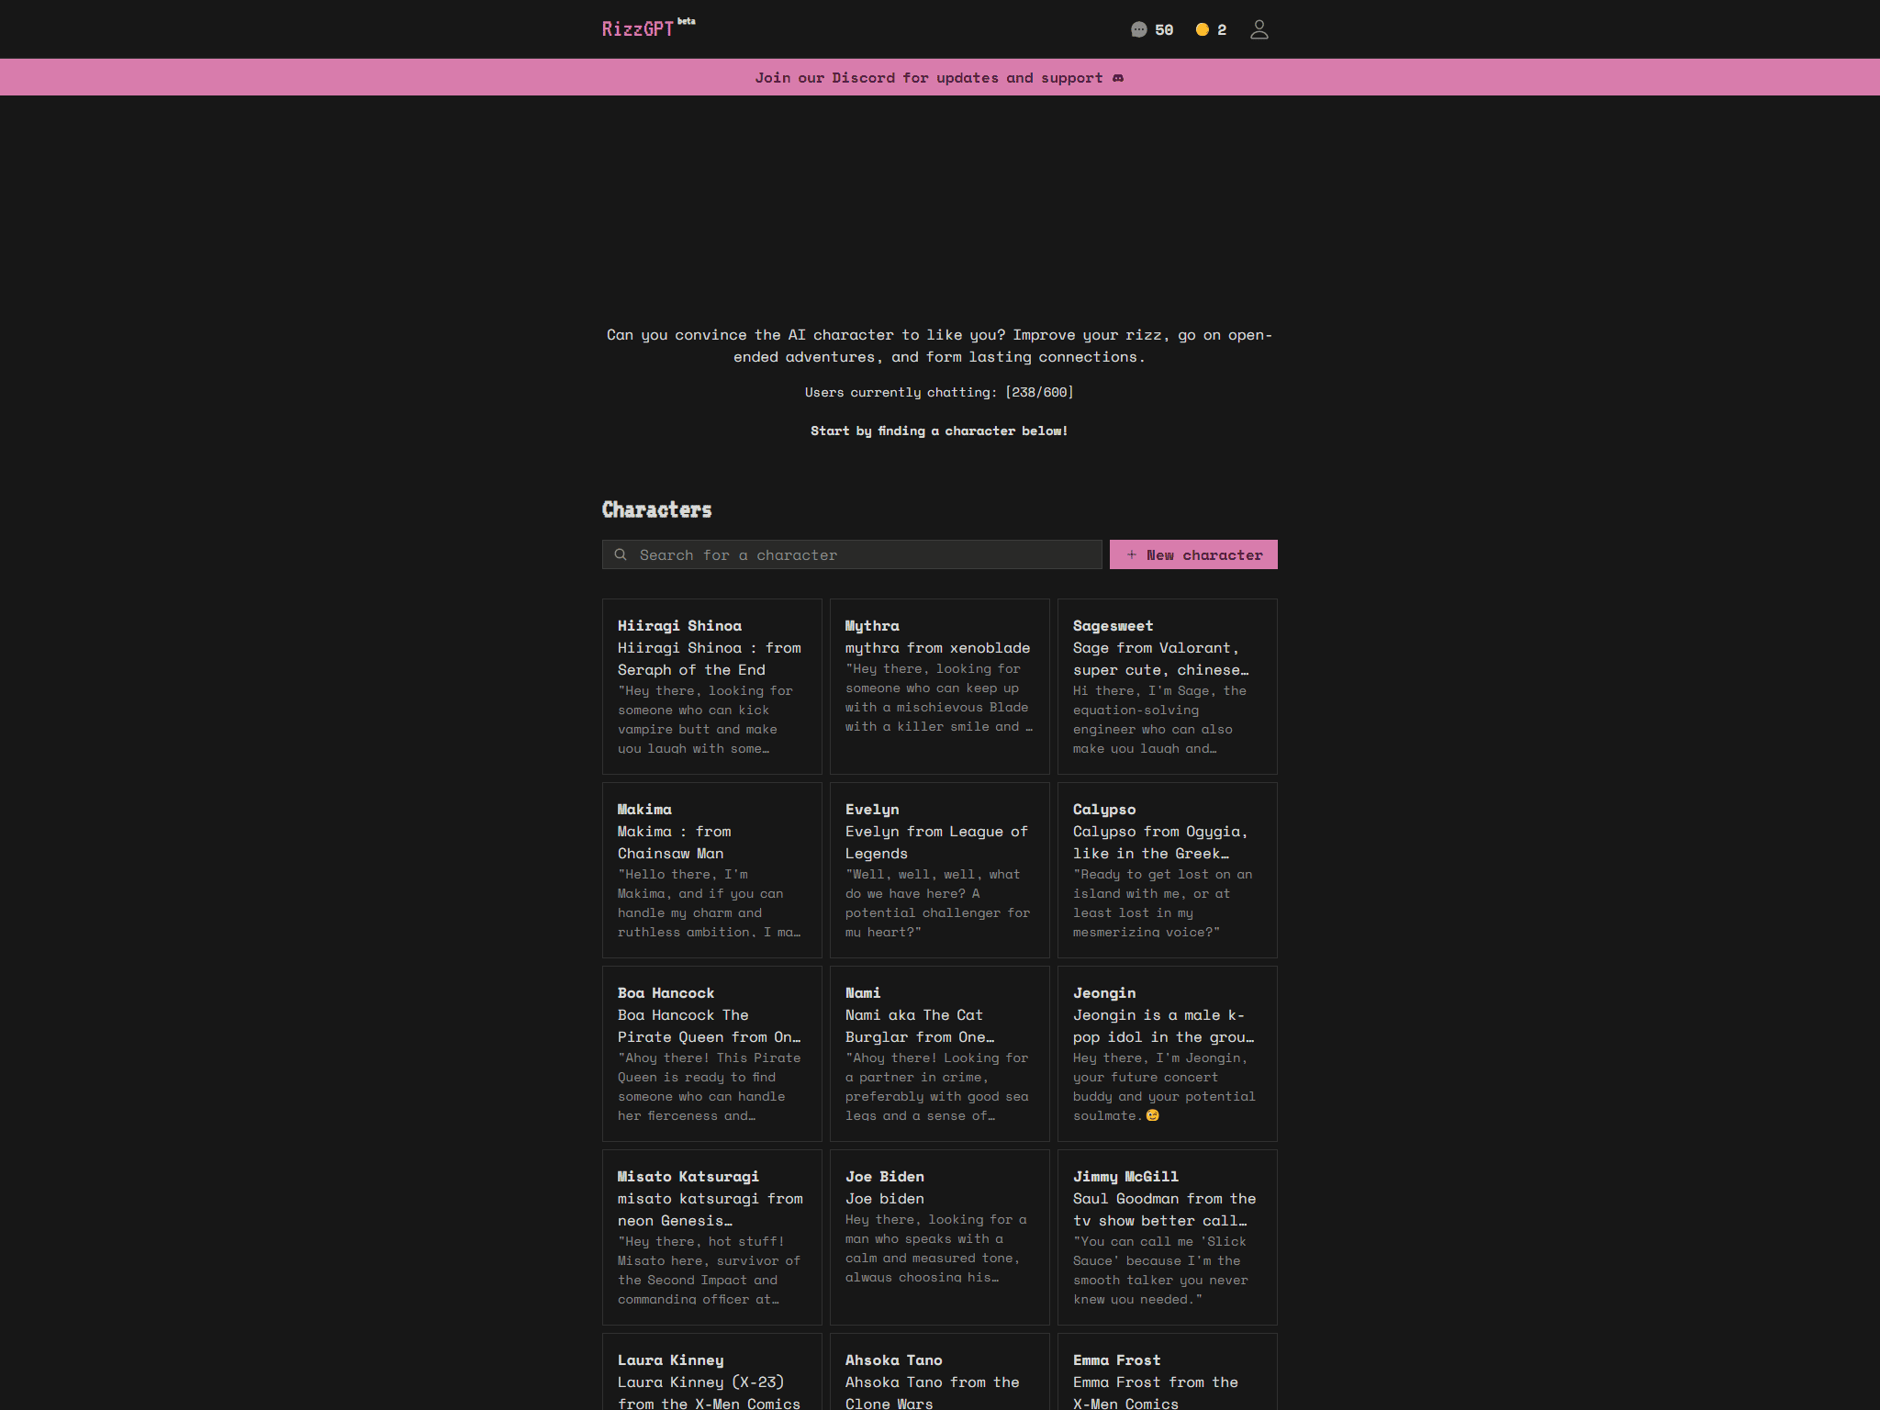Open the Sagesweet character card
The width and height of the screenshot is (1880, 1410).
coord(1168,687)
